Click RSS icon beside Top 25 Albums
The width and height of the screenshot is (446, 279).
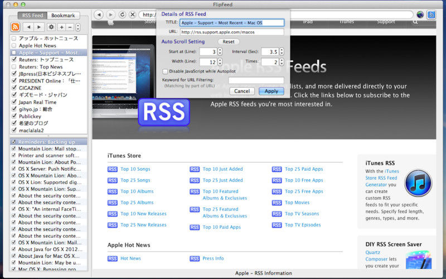(113, 203)
